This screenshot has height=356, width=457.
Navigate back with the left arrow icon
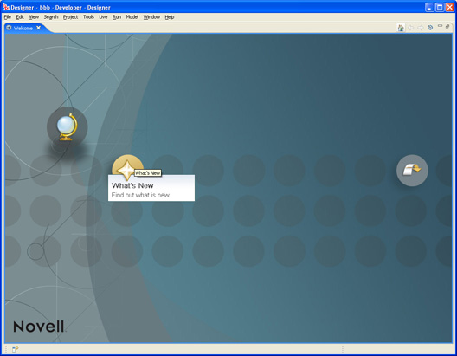[x=410, y=28]
